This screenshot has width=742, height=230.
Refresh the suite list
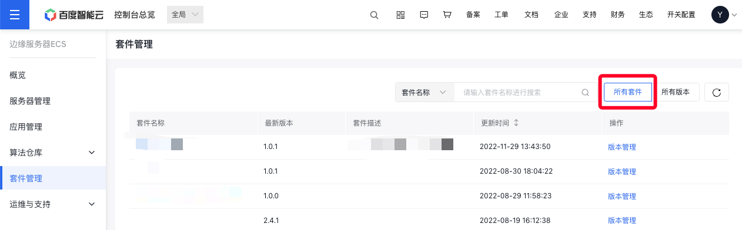716,92
